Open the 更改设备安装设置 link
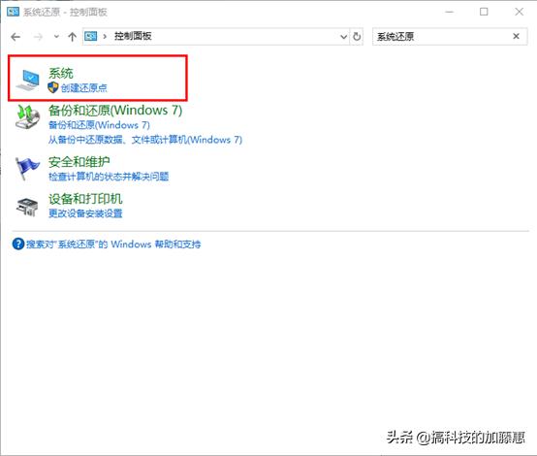Image resolution: width=537 pixels, height=456 pixels. point(85,213)
